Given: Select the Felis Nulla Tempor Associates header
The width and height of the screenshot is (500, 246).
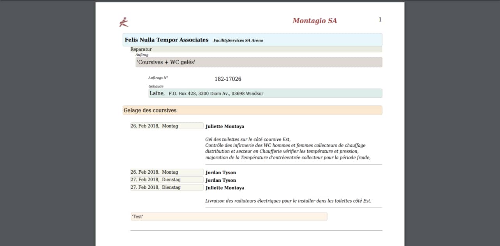Looking at the screenshot, I should (x=166, y=40).
